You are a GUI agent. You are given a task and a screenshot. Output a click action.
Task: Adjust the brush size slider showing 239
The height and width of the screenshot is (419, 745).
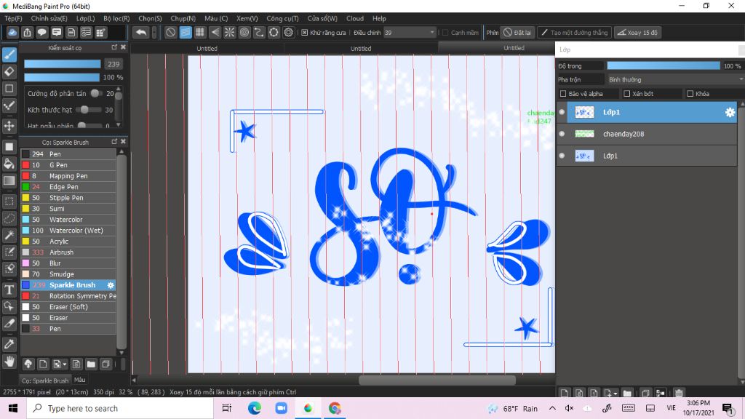point(63,64)
